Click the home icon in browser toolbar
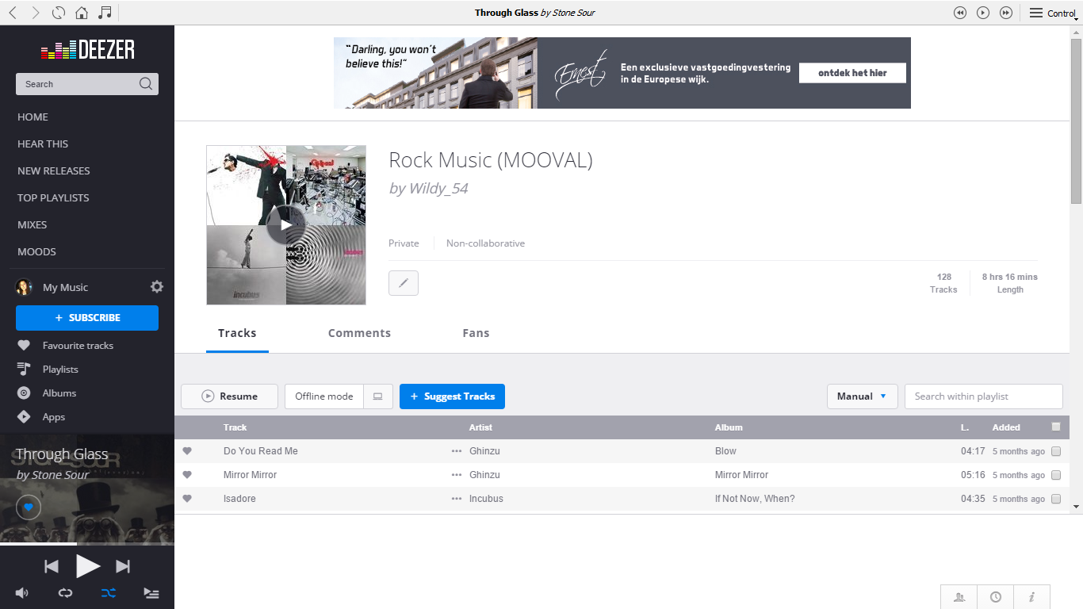 (x=81, y=13)
